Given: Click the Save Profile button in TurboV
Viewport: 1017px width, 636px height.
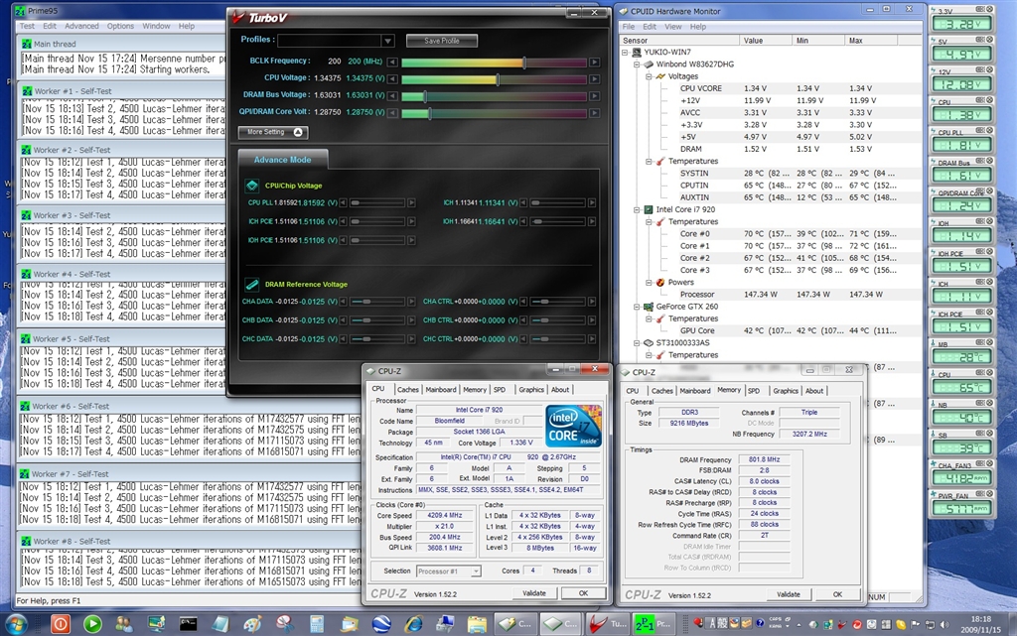Looking at the screenshot, I should [x=442, y=41].
